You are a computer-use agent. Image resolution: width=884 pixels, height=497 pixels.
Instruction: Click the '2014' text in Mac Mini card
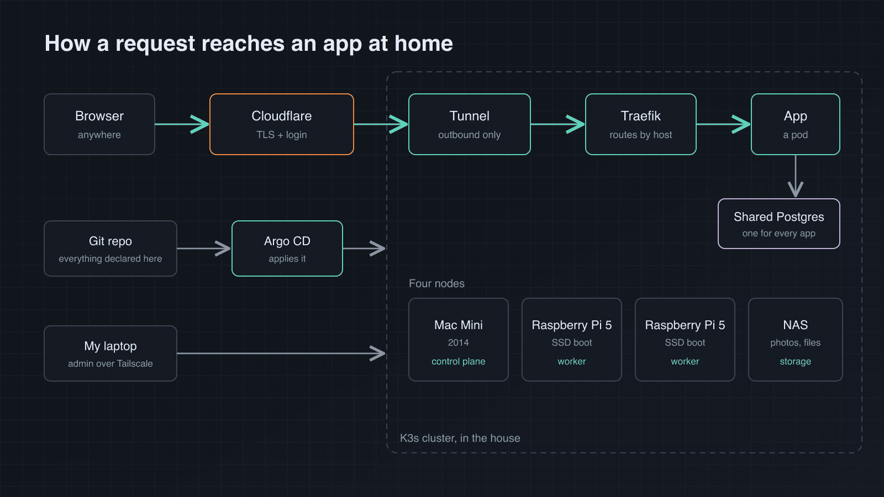459,342
